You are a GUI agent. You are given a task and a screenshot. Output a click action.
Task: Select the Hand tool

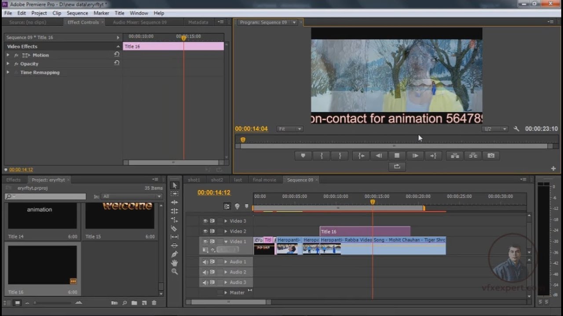click(175, 263)
